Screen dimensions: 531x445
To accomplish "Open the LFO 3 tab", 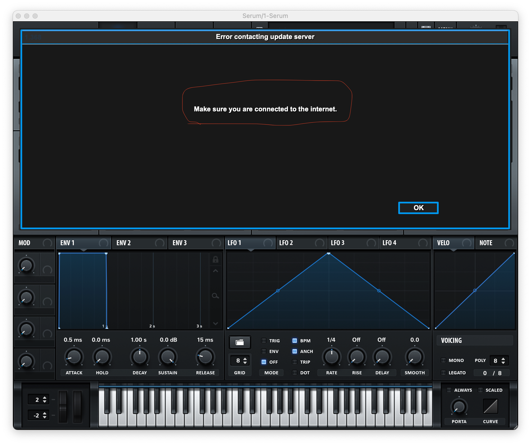I will [x=354, y=243].
